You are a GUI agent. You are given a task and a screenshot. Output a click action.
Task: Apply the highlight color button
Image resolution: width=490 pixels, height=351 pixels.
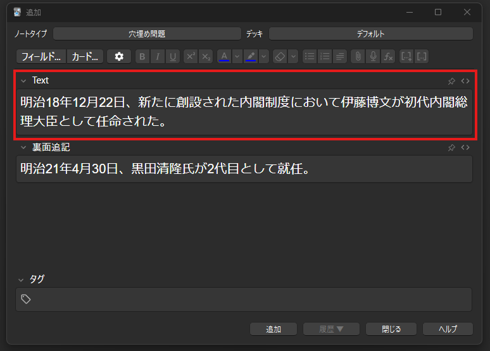point(251,56)
